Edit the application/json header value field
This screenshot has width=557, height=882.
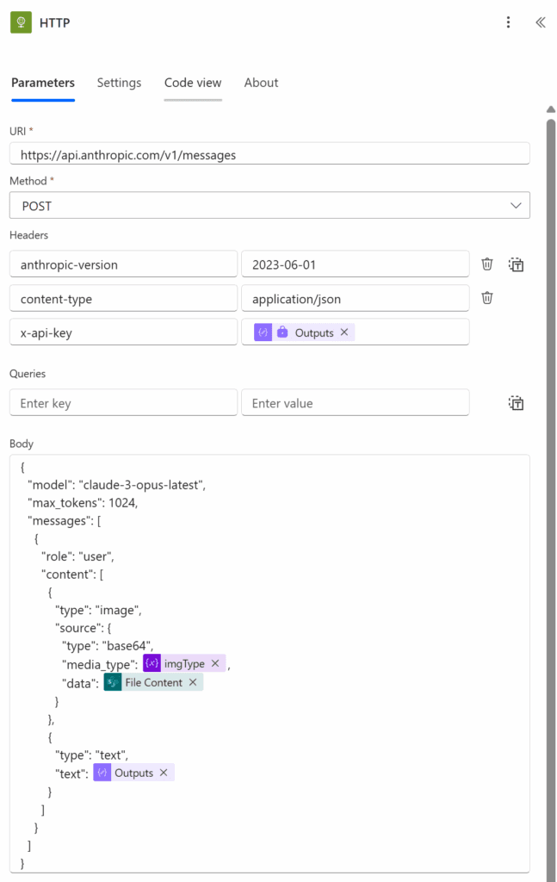click(356, 299)
